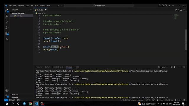Open the Testing flask view
189x106 pixels.
[7, 39]
